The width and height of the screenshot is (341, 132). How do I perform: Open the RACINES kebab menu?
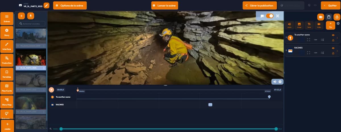(x=338, y=51)
